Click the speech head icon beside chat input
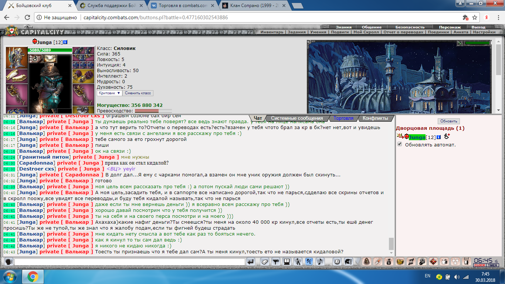505x284 pixels. [9, 261]
